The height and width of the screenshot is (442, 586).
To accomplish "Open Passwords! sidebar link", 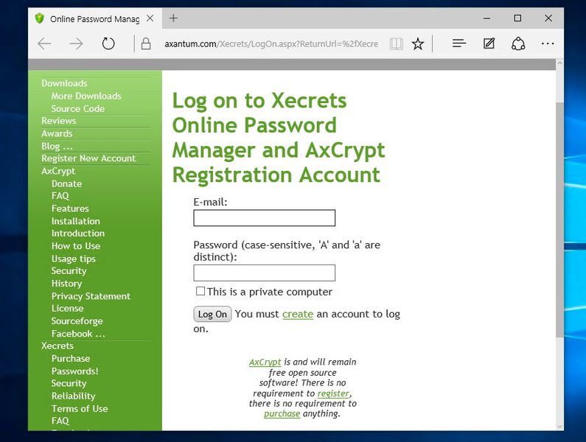I will (74, 371).
